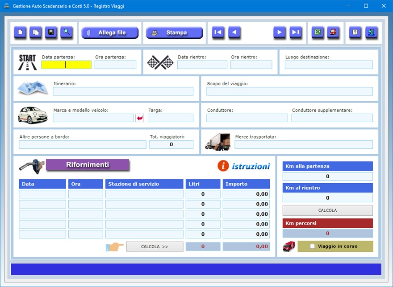Click the pointing hand icon
This screenshot has height=287, width=393.
click(x=114, y=247)
